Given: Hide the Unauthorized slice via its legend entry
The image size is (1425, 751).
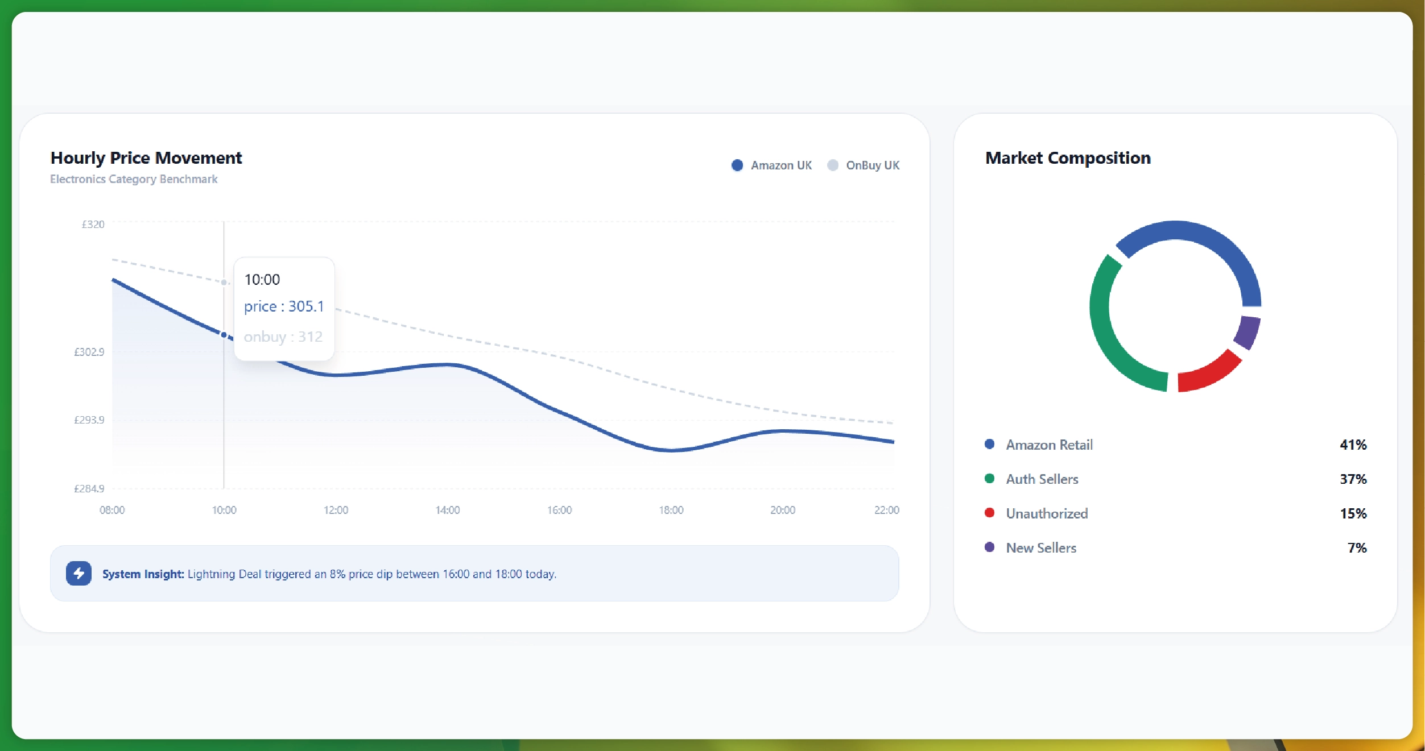Looking at the screenshot, I should coord(1047,513).
